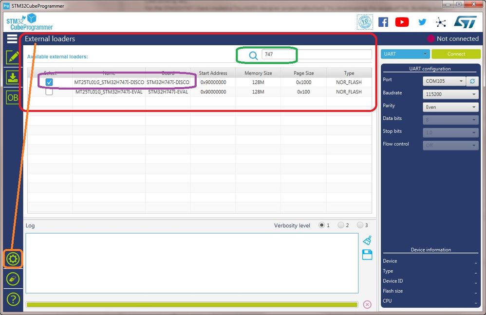Click the STM32CubeProgrammer logo
Screen dimensions: 486x315
29,22
